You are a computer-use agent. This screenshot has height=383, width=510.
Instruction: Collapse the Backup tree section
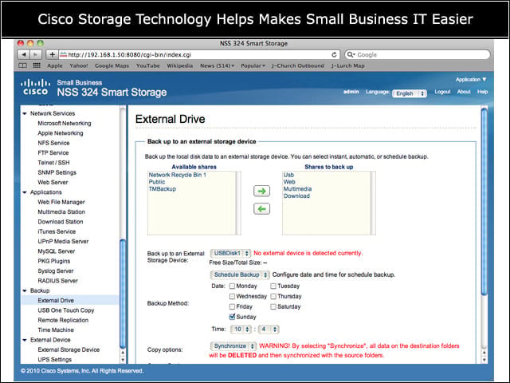point(25,290)
